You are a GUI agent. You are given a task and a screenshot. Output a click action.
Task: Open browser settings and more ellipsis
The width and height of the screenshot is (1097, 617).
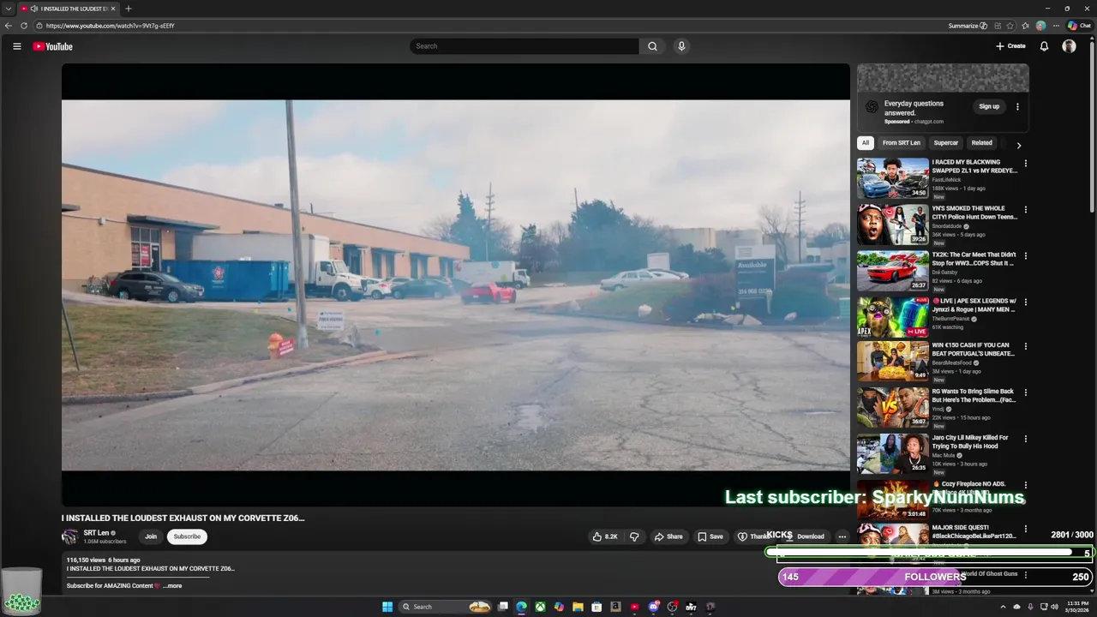(1057, 26)
